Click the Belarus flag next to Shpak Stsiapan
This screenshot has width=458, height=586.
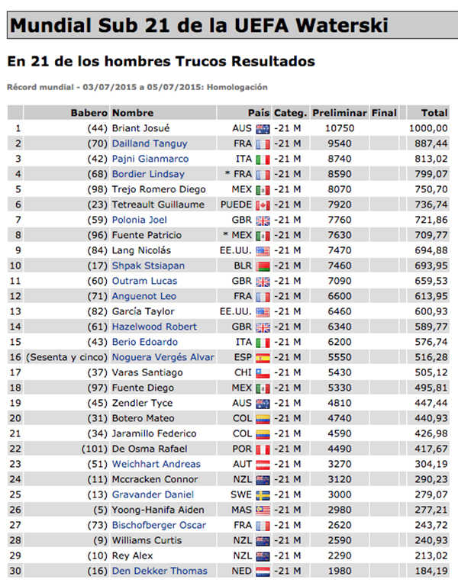[x=263, y=266]
